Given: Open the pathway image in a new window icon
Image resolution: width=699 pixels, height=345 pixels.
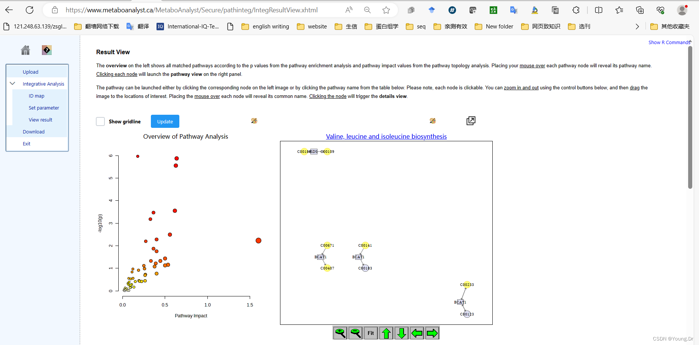Looking at the screenshot, I should coord(471,121).
